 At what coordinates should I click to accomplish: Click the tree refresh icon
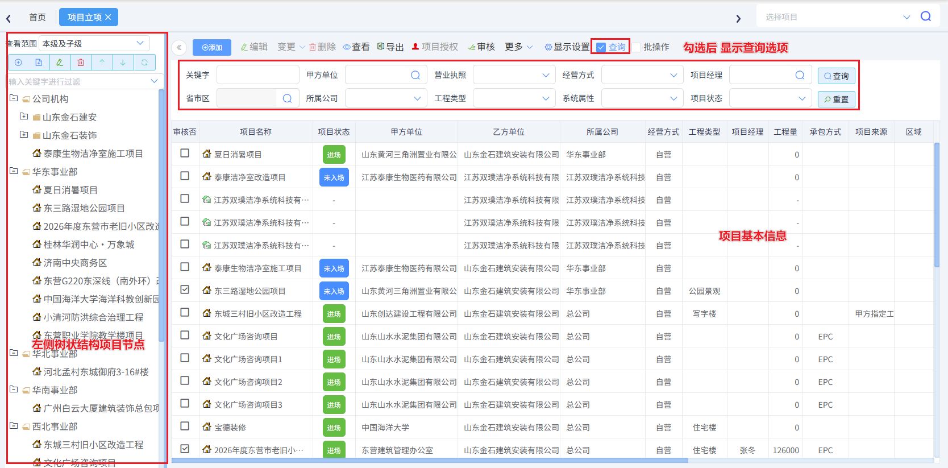coord(144,63)
